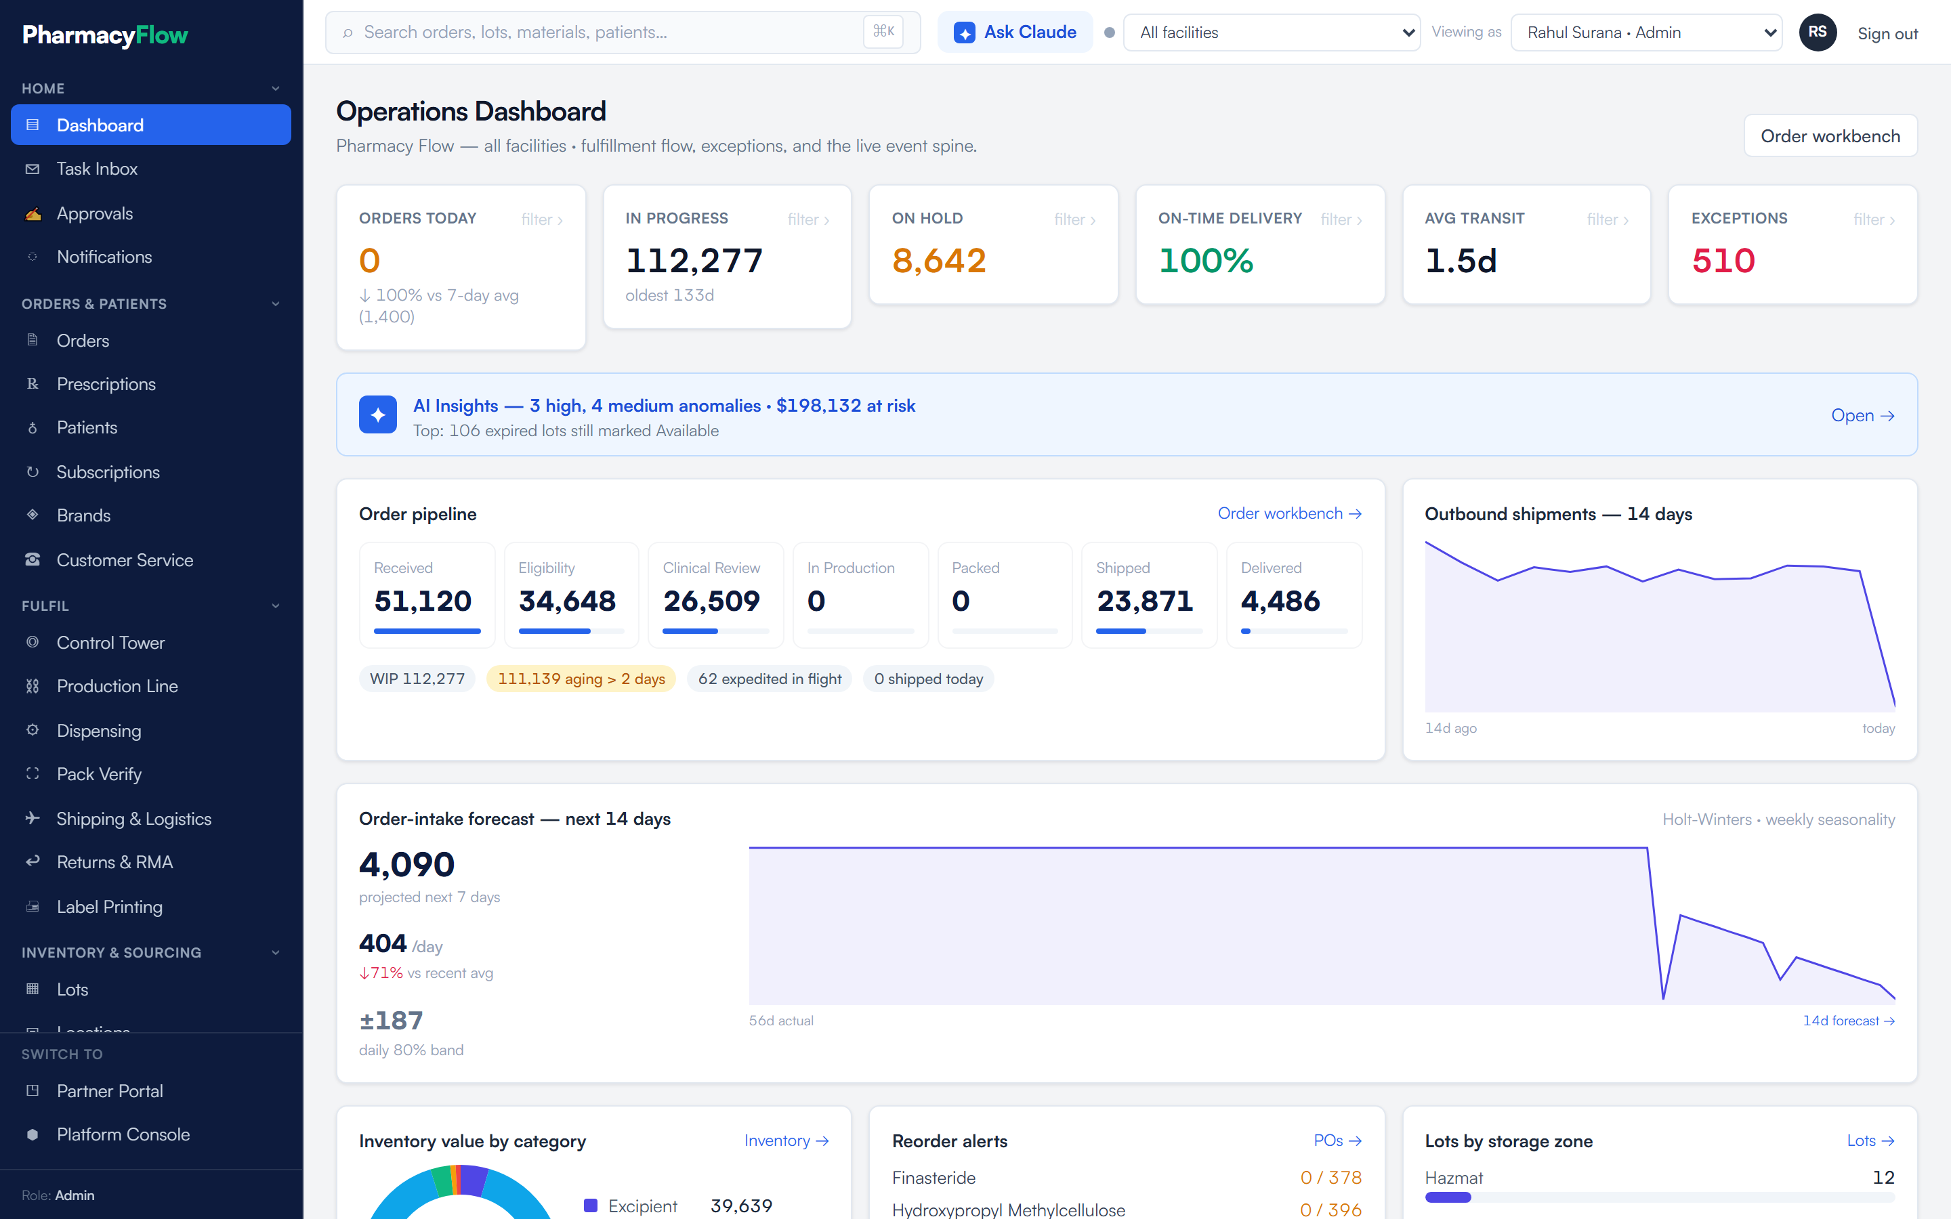Click the AI Insights sparkle icon
The height and width of the screenshot is (1219, 1951).
pyautogui.click(x=377, y=414)
